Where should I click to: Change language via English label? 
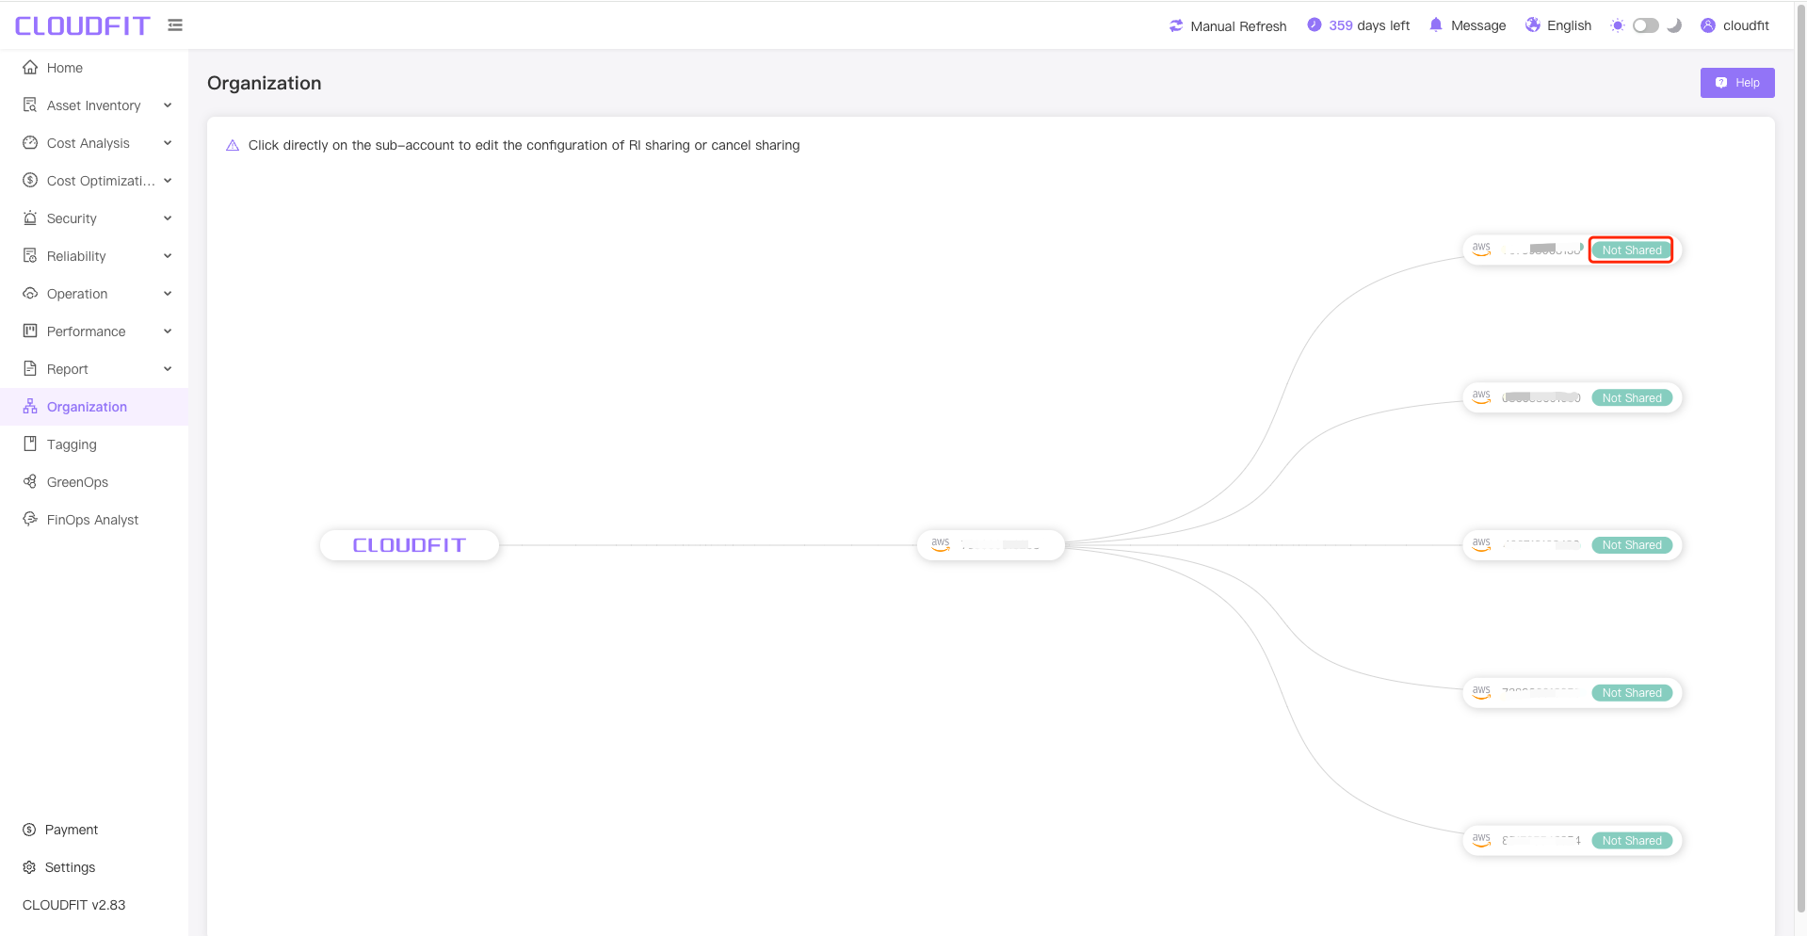(1569, 25)
